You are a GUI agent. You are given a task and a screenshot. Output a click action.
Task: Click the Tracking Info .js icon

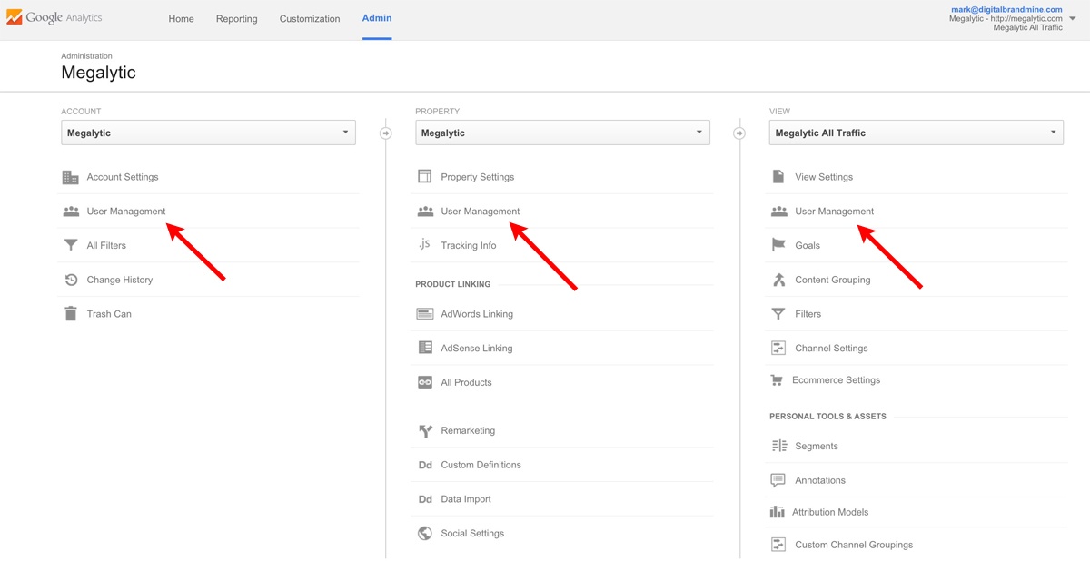[424, 245]
